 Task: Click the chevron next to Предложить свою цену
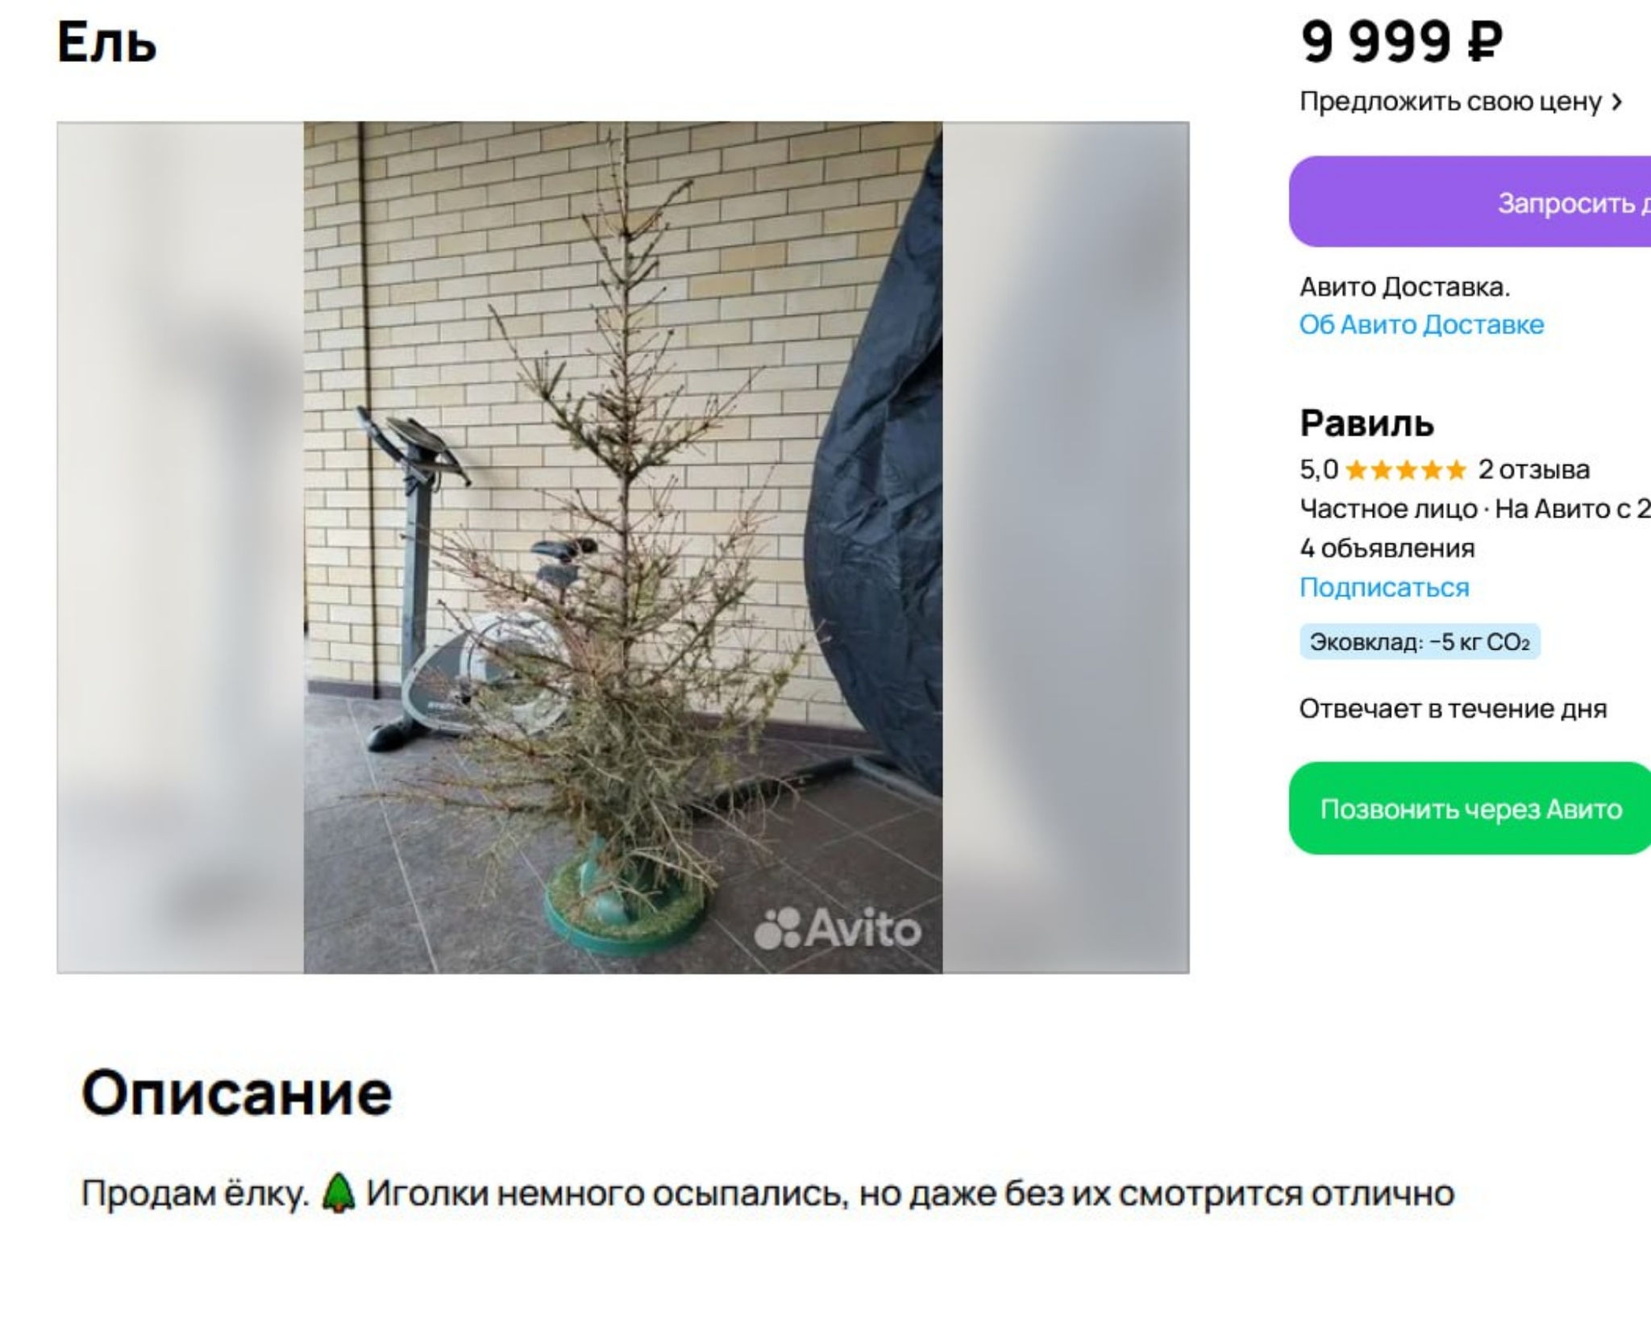[1616, 102]
